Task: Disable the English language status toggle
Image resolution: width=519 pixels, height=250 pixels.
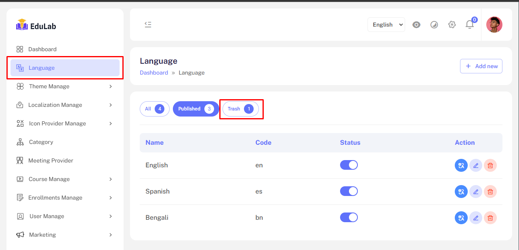Action: pyautogui.click(x=349, y=165)
